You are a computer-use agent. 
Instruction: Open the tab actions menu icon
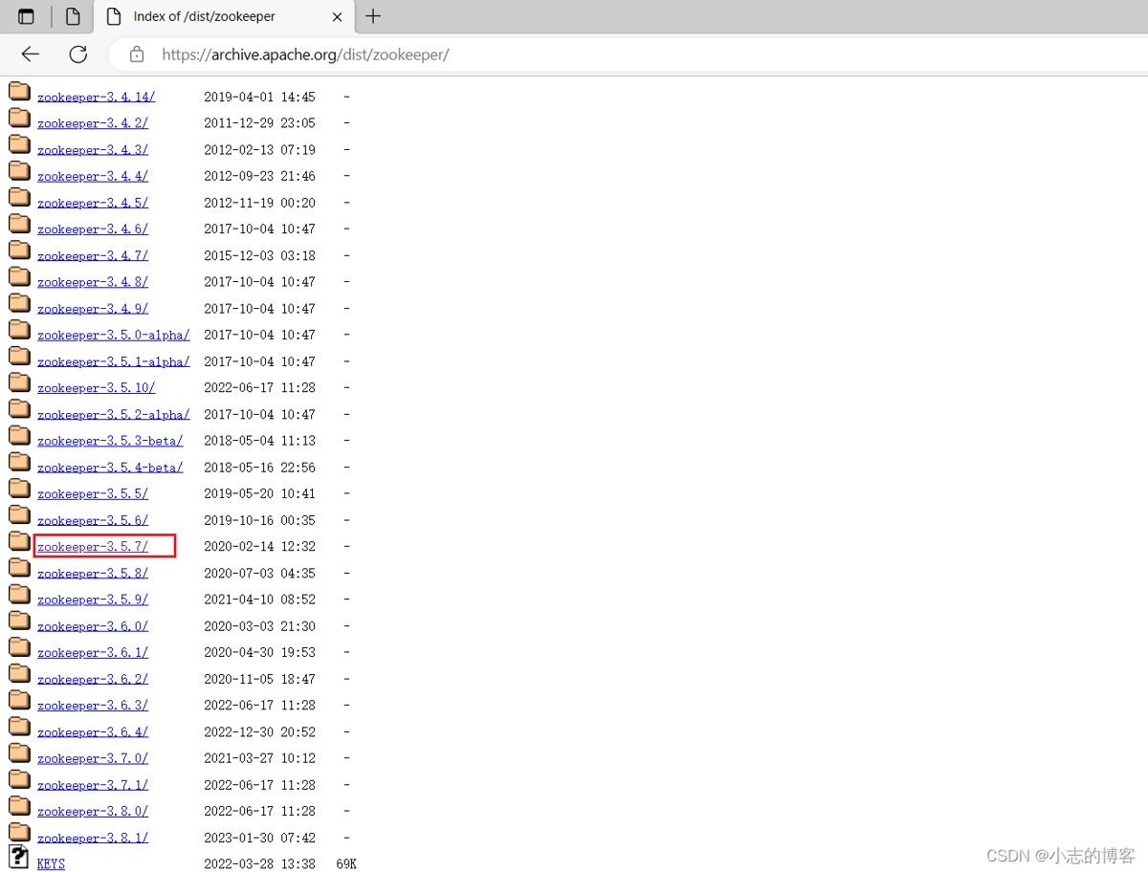[26, 16]
